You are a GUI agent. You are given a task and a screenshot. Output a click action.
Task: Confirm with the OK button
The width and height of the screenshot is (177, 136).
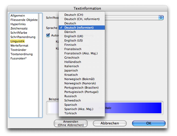click(x=148, y=123)
